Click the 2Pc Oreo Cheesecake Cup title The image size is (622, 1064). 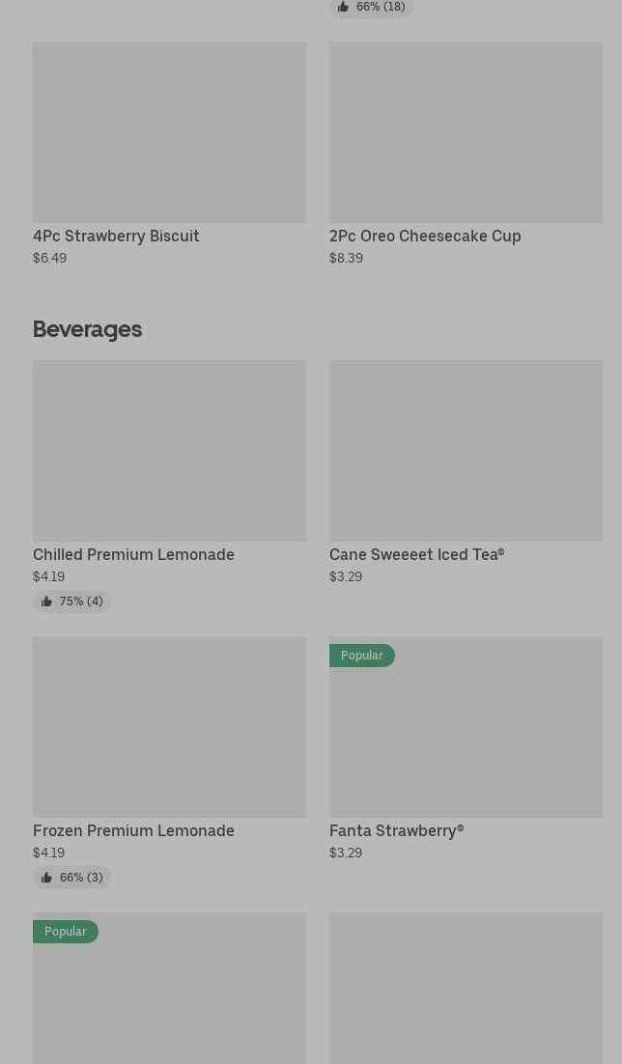point(425,236)
